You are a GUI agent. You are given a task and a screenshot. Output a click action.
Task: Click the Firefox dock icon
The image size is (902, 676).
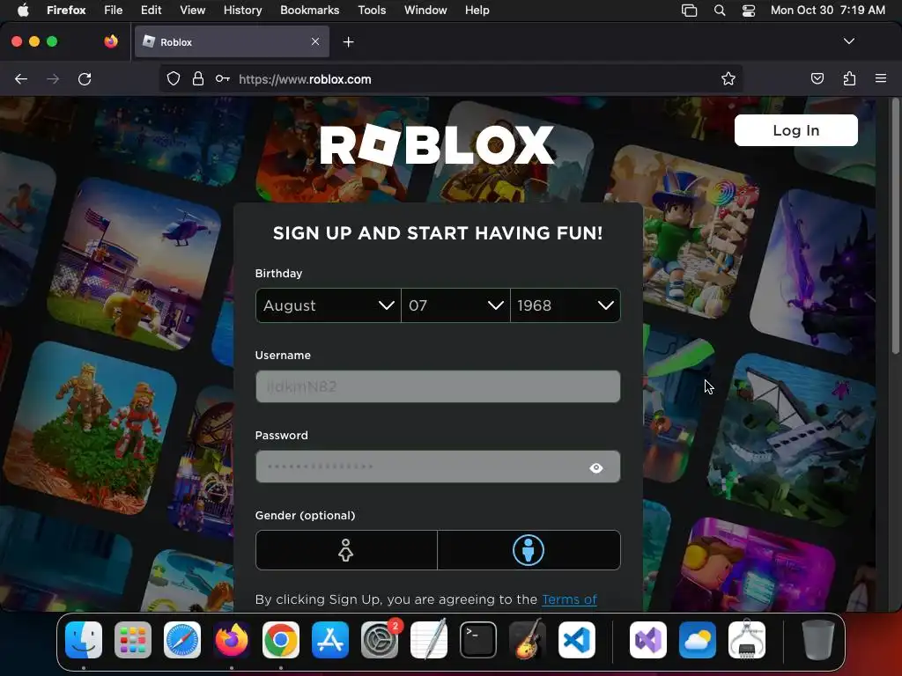click(x=232, y=640)
